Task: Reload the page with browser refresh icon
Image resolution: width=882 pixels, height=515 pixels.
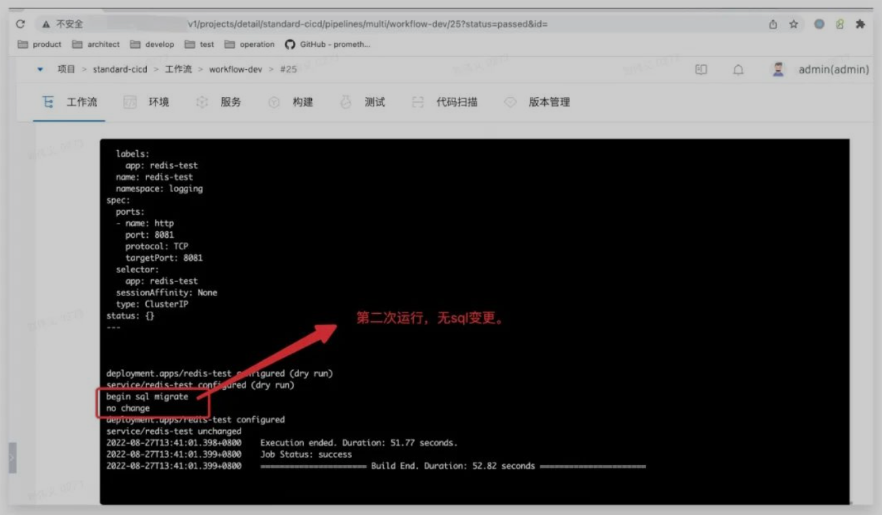Action: pos(20,24)
